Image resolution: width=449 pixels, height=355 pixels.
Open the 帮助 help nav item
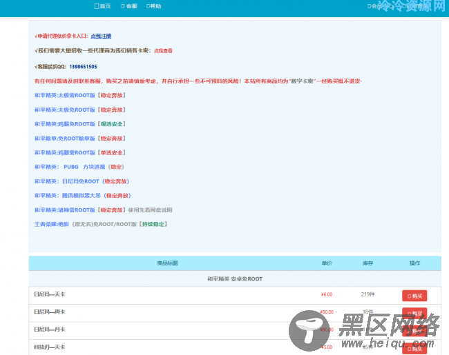[154, 6]
